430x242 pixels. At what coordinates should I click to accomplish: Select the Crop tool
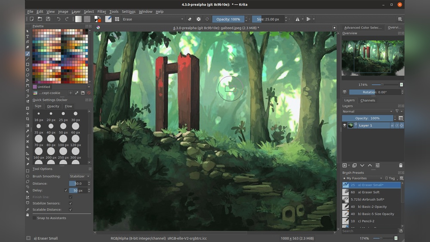(28, 119)
